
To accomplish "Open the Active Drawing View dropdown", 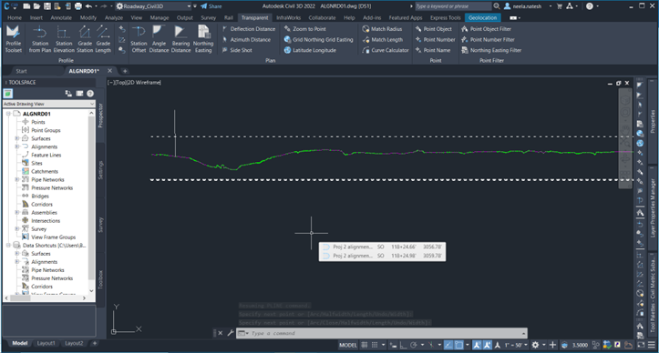I will pyautogui.click(x=48, y=104).
